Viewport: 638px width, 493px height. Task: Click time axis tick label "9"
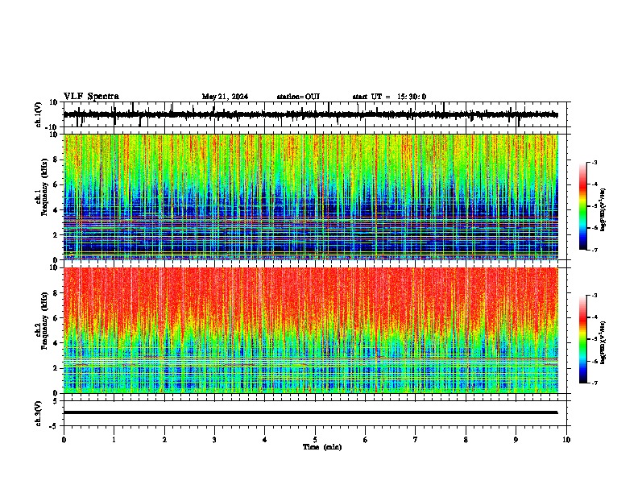(516, 440)
